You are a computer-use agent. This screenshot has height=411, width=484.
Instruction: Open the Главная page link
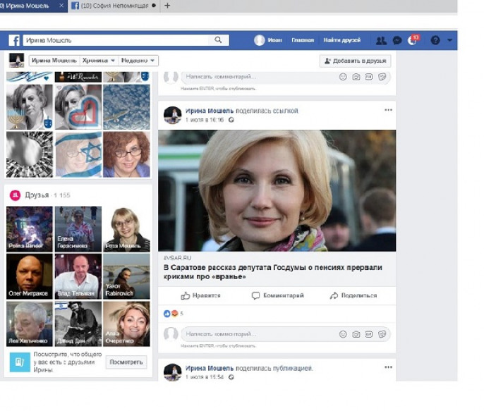tap(303, 40)
